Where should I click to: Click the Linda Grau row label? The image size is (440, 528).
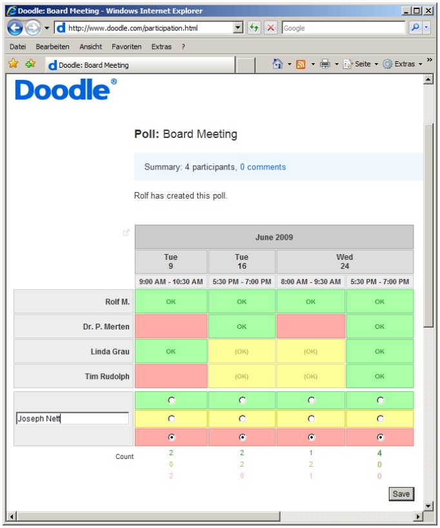[x=74, y=351]
